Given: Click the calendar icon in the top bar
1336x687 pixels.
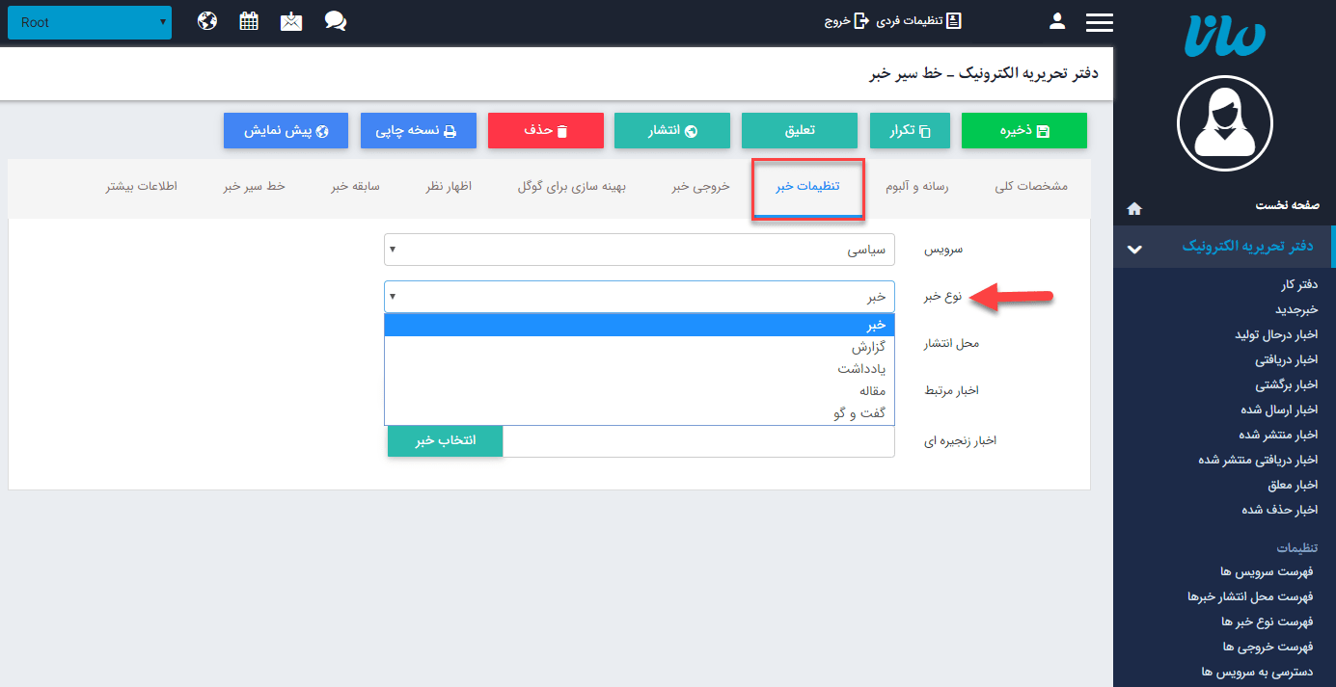Looking at the screenshot, I should point(249,19).
